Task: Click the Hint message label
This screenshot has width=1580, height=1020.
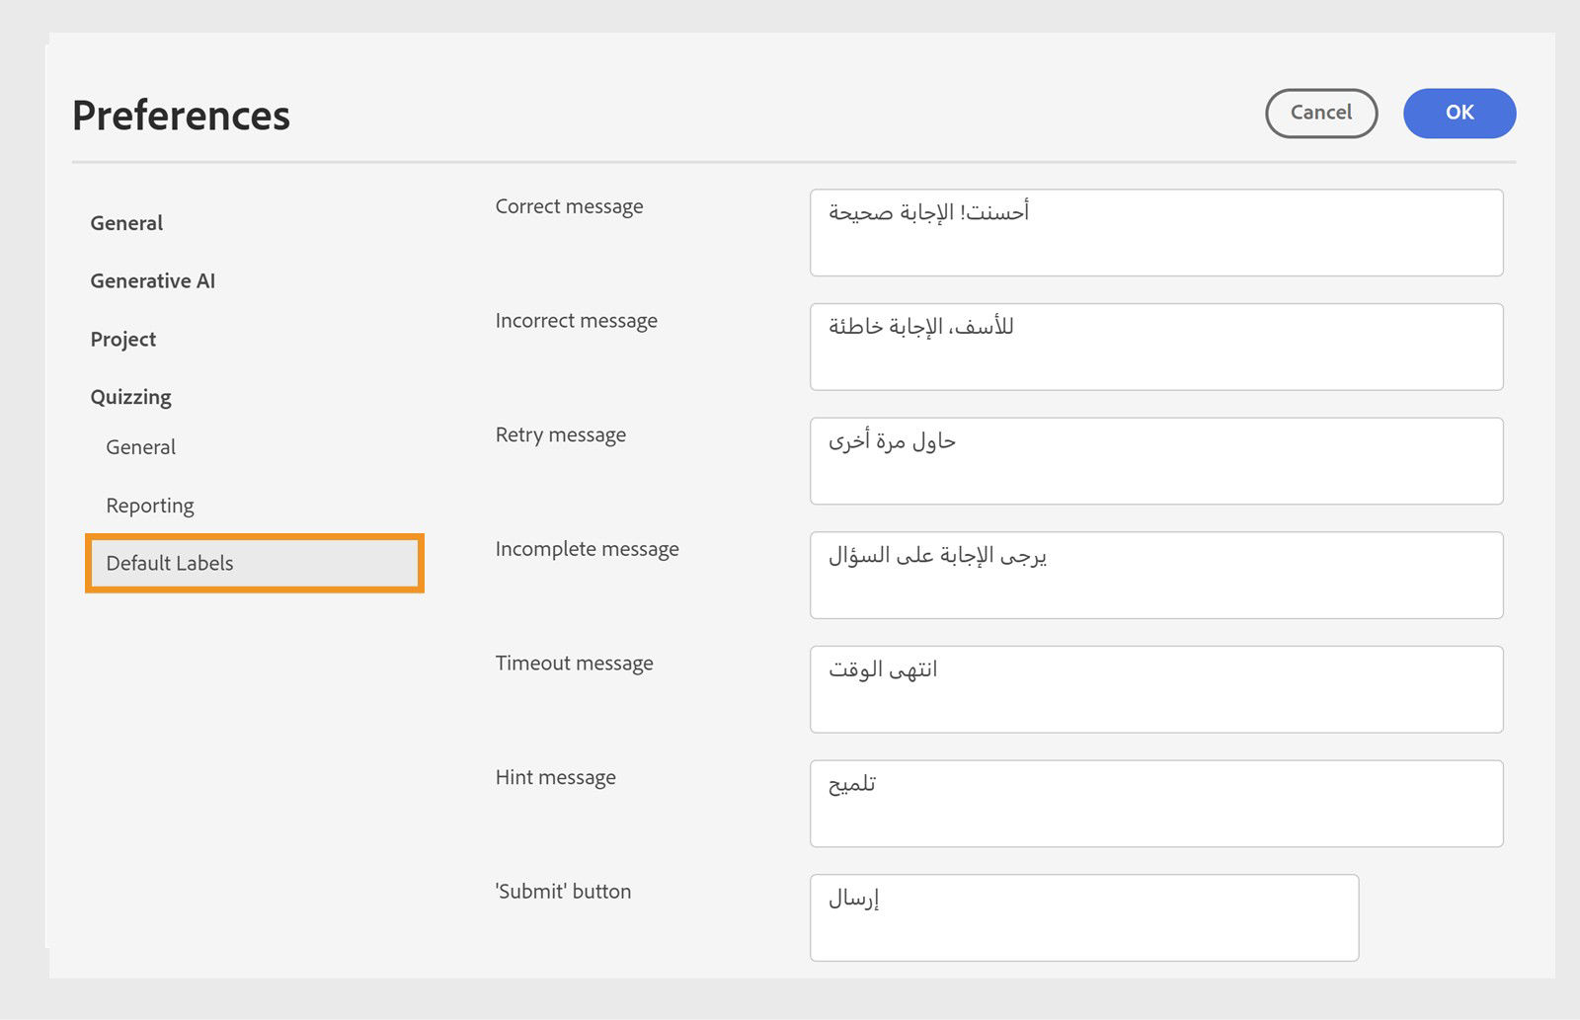Action: coord(555,777)
